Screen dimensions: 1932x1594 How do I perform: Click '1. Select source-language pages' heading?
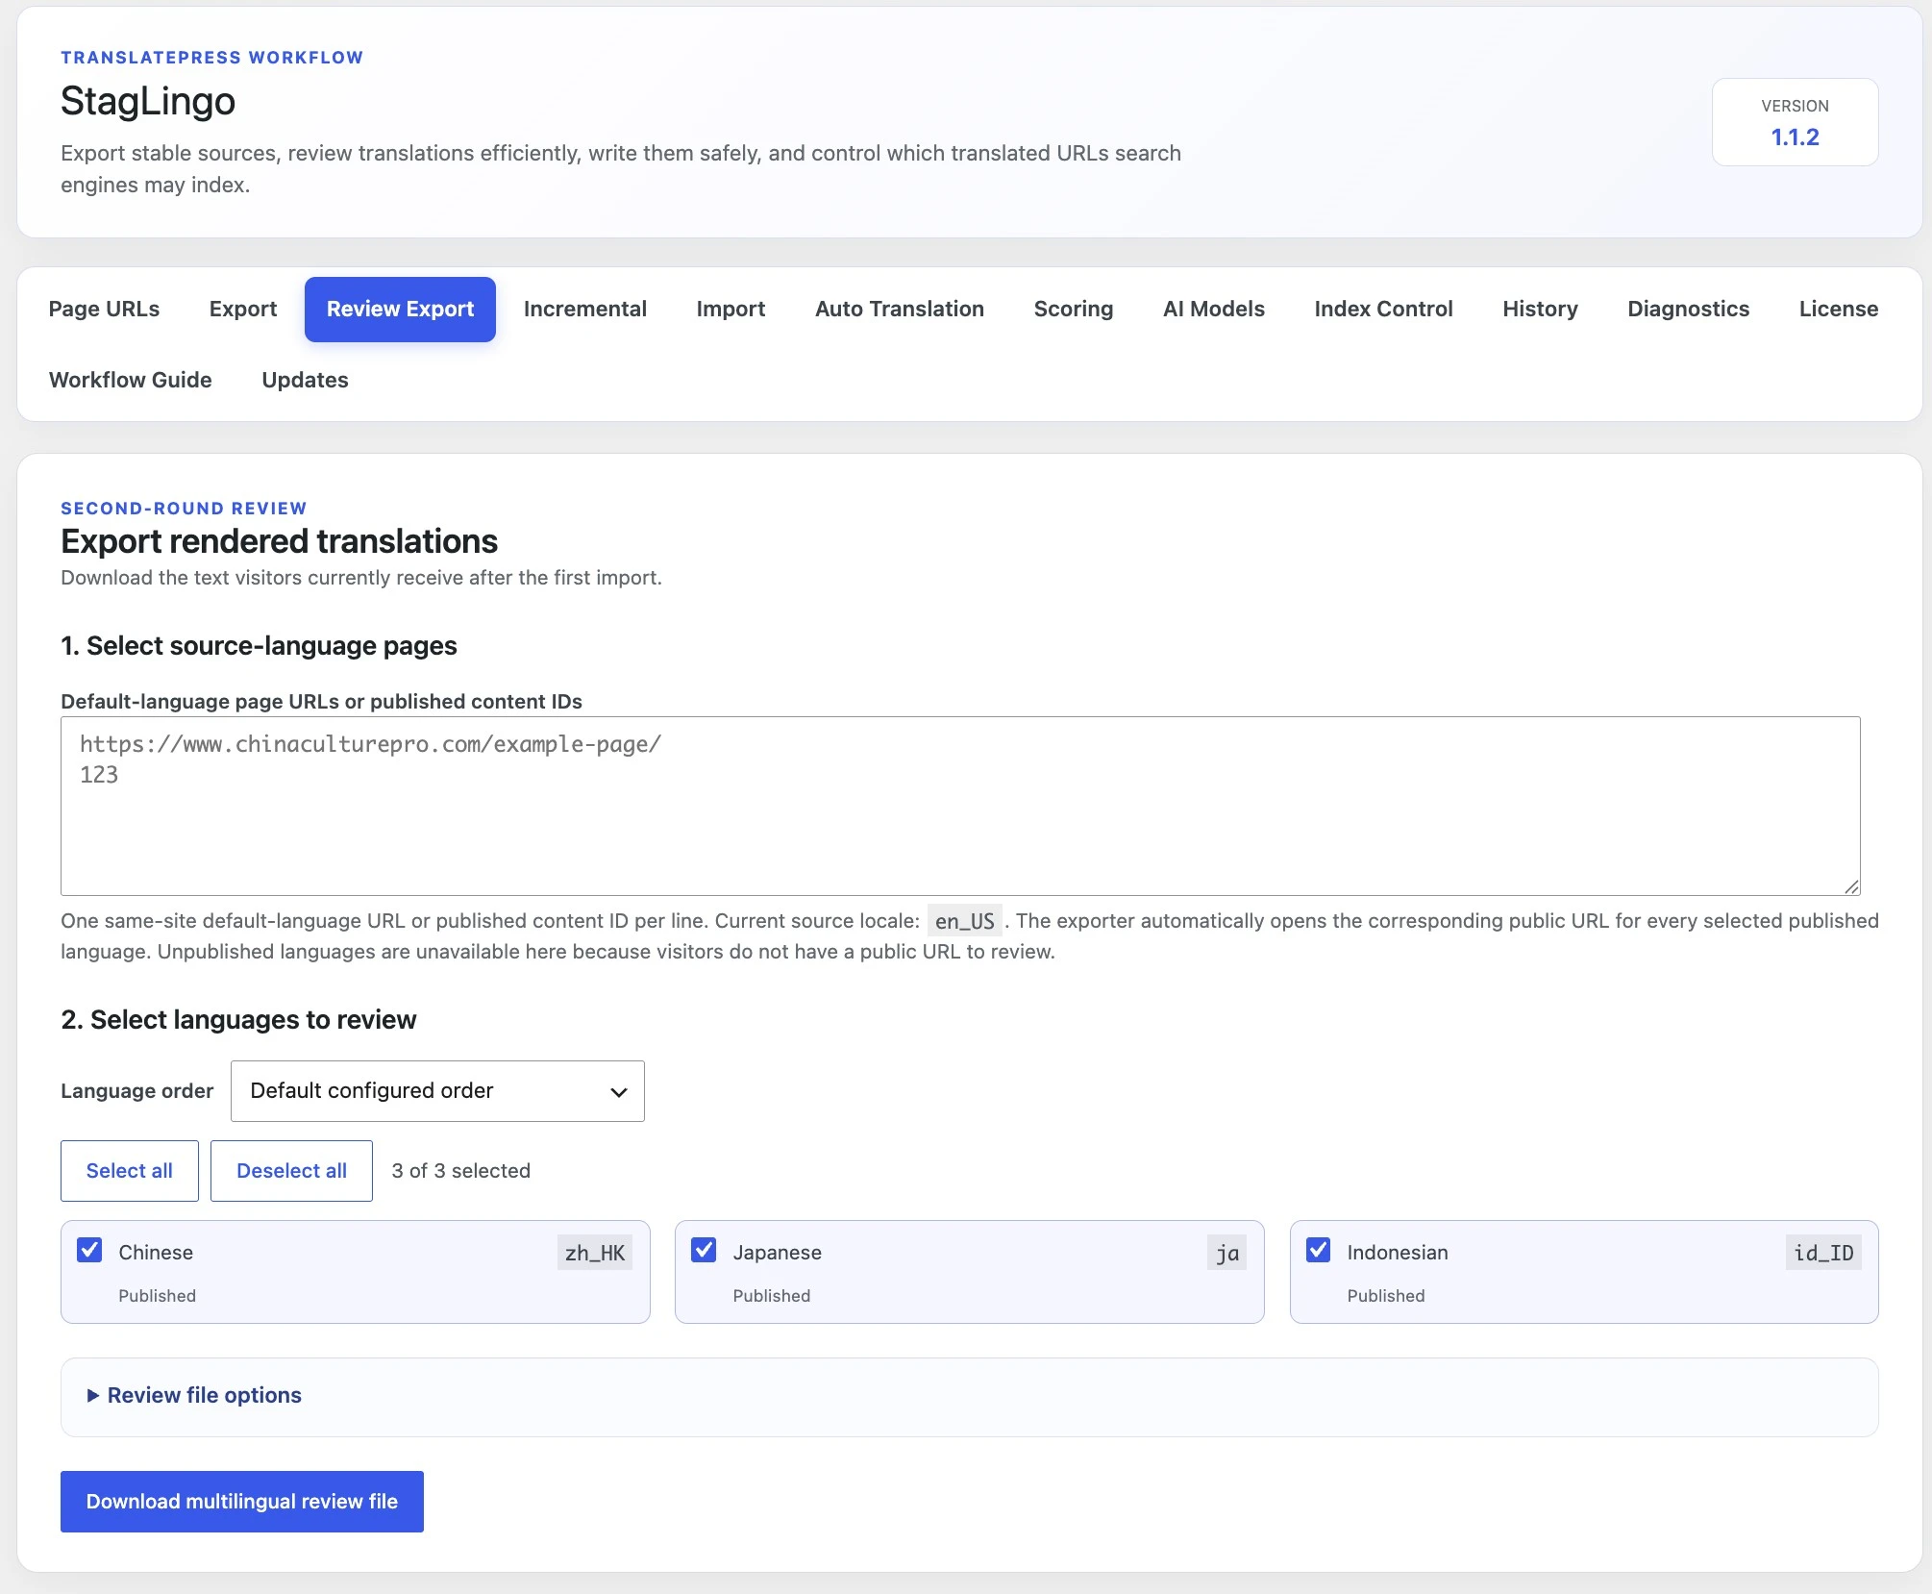[x=259, y=646]
